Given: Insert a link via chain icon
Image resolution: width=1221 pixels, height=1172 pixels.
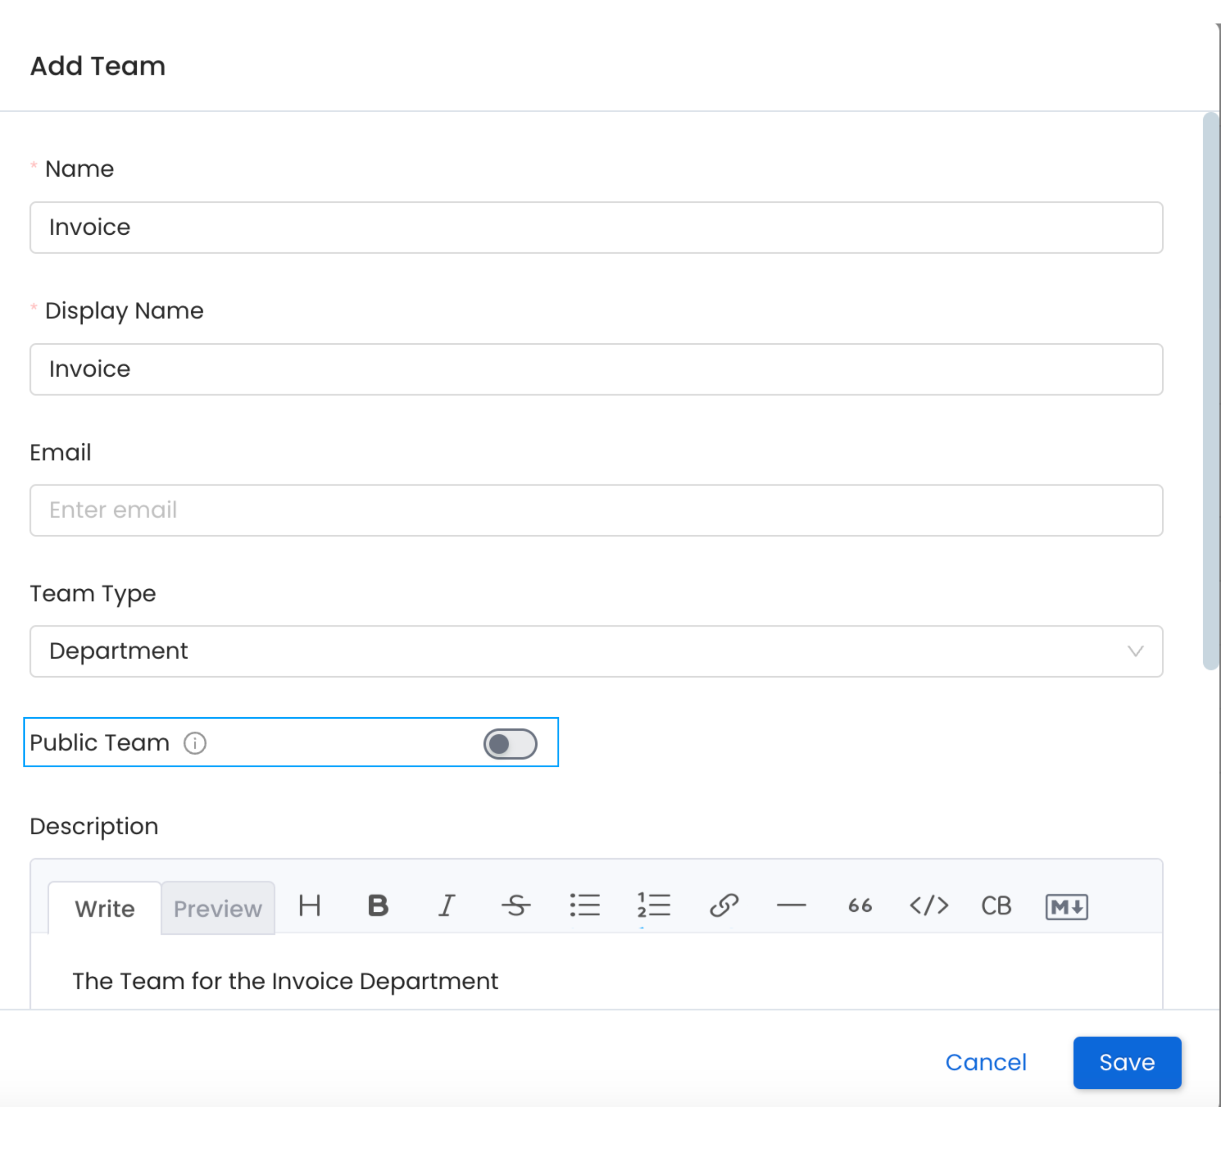Looking at the screenshot, I should 723,905.
